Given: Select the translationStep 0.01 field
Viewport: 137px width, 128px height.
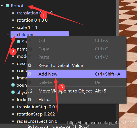Looking at the screenshot, I should click(37, 107).
